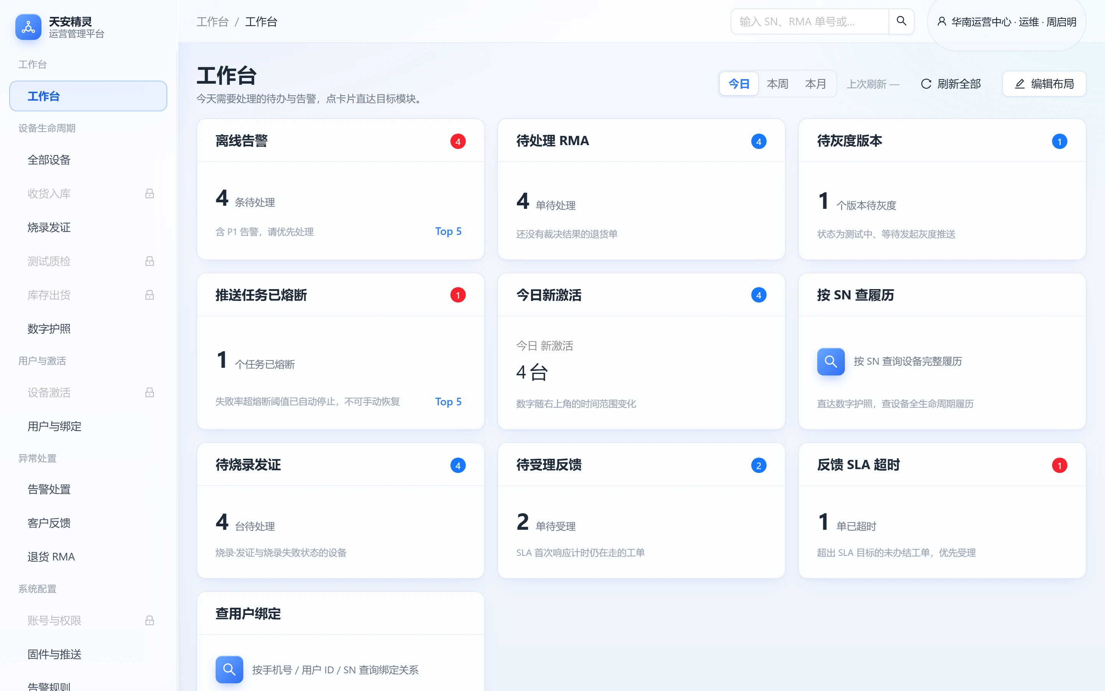
Task: Click the 刷新全部 button
Action: [x=951, y=84]
